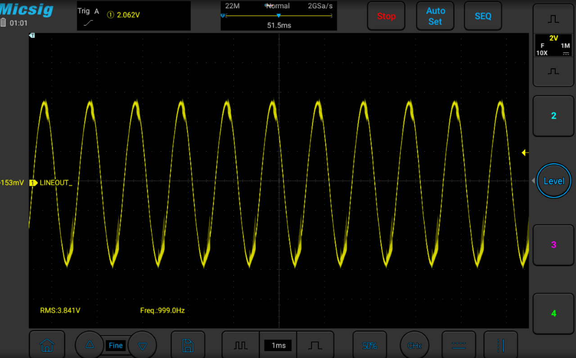Image resolution: width=576 pixels, height=358 pixels.
Task: Tap the 10X probe attenuation label
Action: (x=542, y=53)
